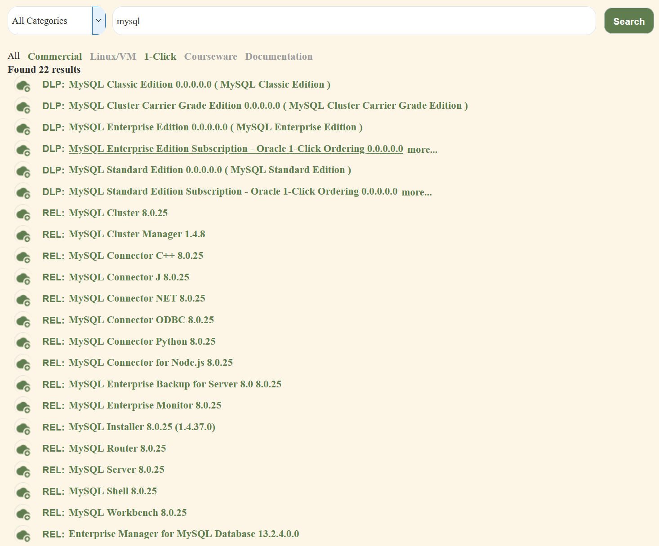Open Enterprise Manager for MySQL Database link
Screen dimensions: 659x546
point(183,534)
